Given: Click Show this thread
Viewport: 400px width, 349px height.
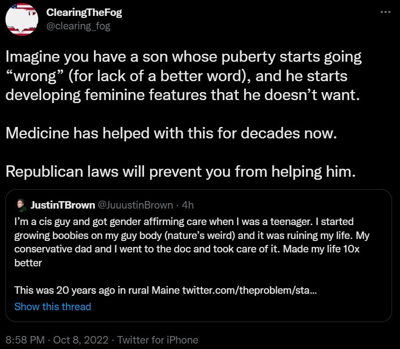Looking at the screenshot, I should pyautogui.click(x=53, y=306).
